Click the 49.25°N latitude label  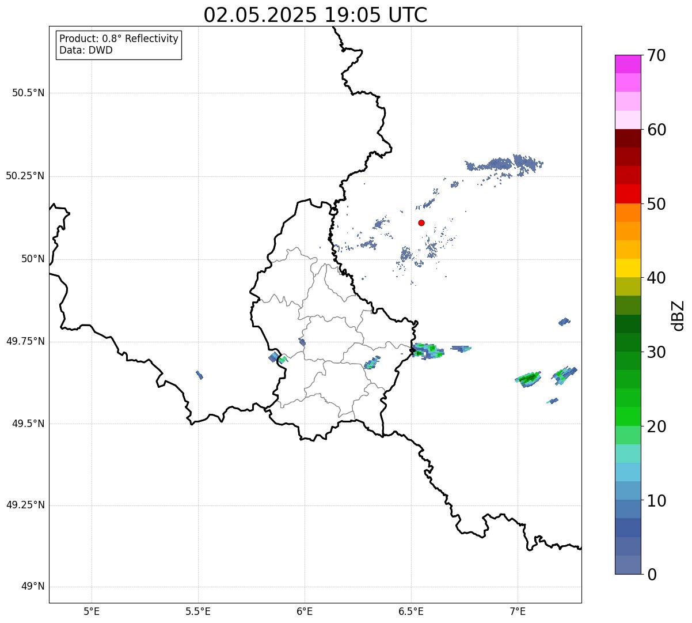coord(25,505)
